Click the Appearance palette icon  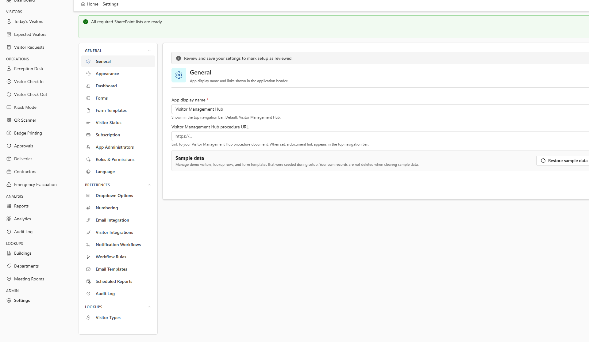(88, 74)
